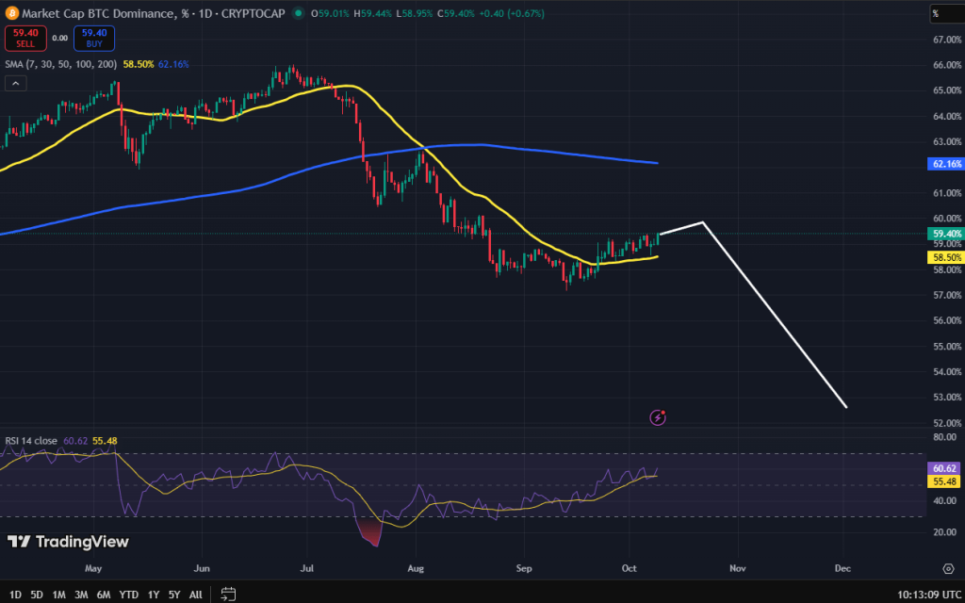The height and width of the screenshot is (603, 965).
Task: Select the All time range
Action: pos(195,595)
